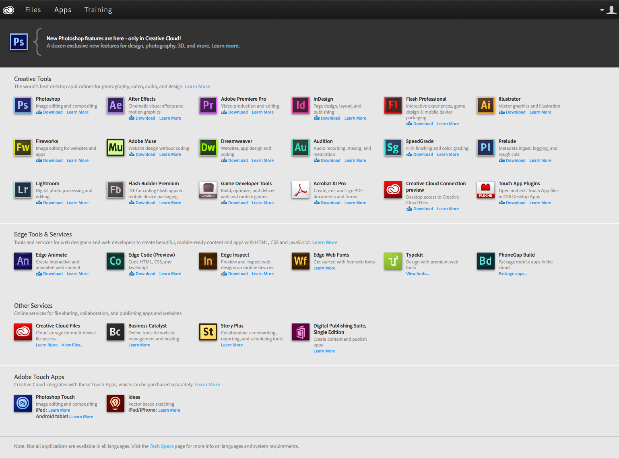The height and width of the screenshot is (458, 619).
Task: Open Learn More for Business Catalyst
Action: click(139, 345)
